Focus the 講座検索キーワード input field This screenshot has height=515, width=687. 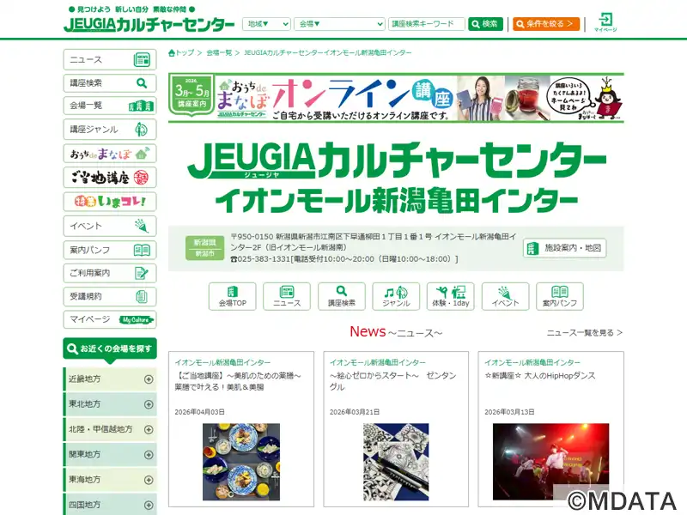pos(426,24)
